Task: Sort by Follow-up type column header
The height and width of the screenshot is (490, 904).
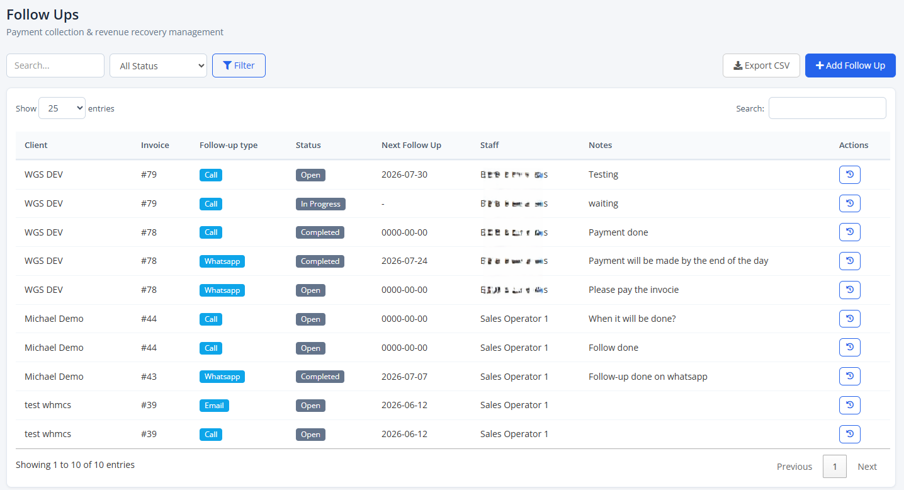Action: 229,145
